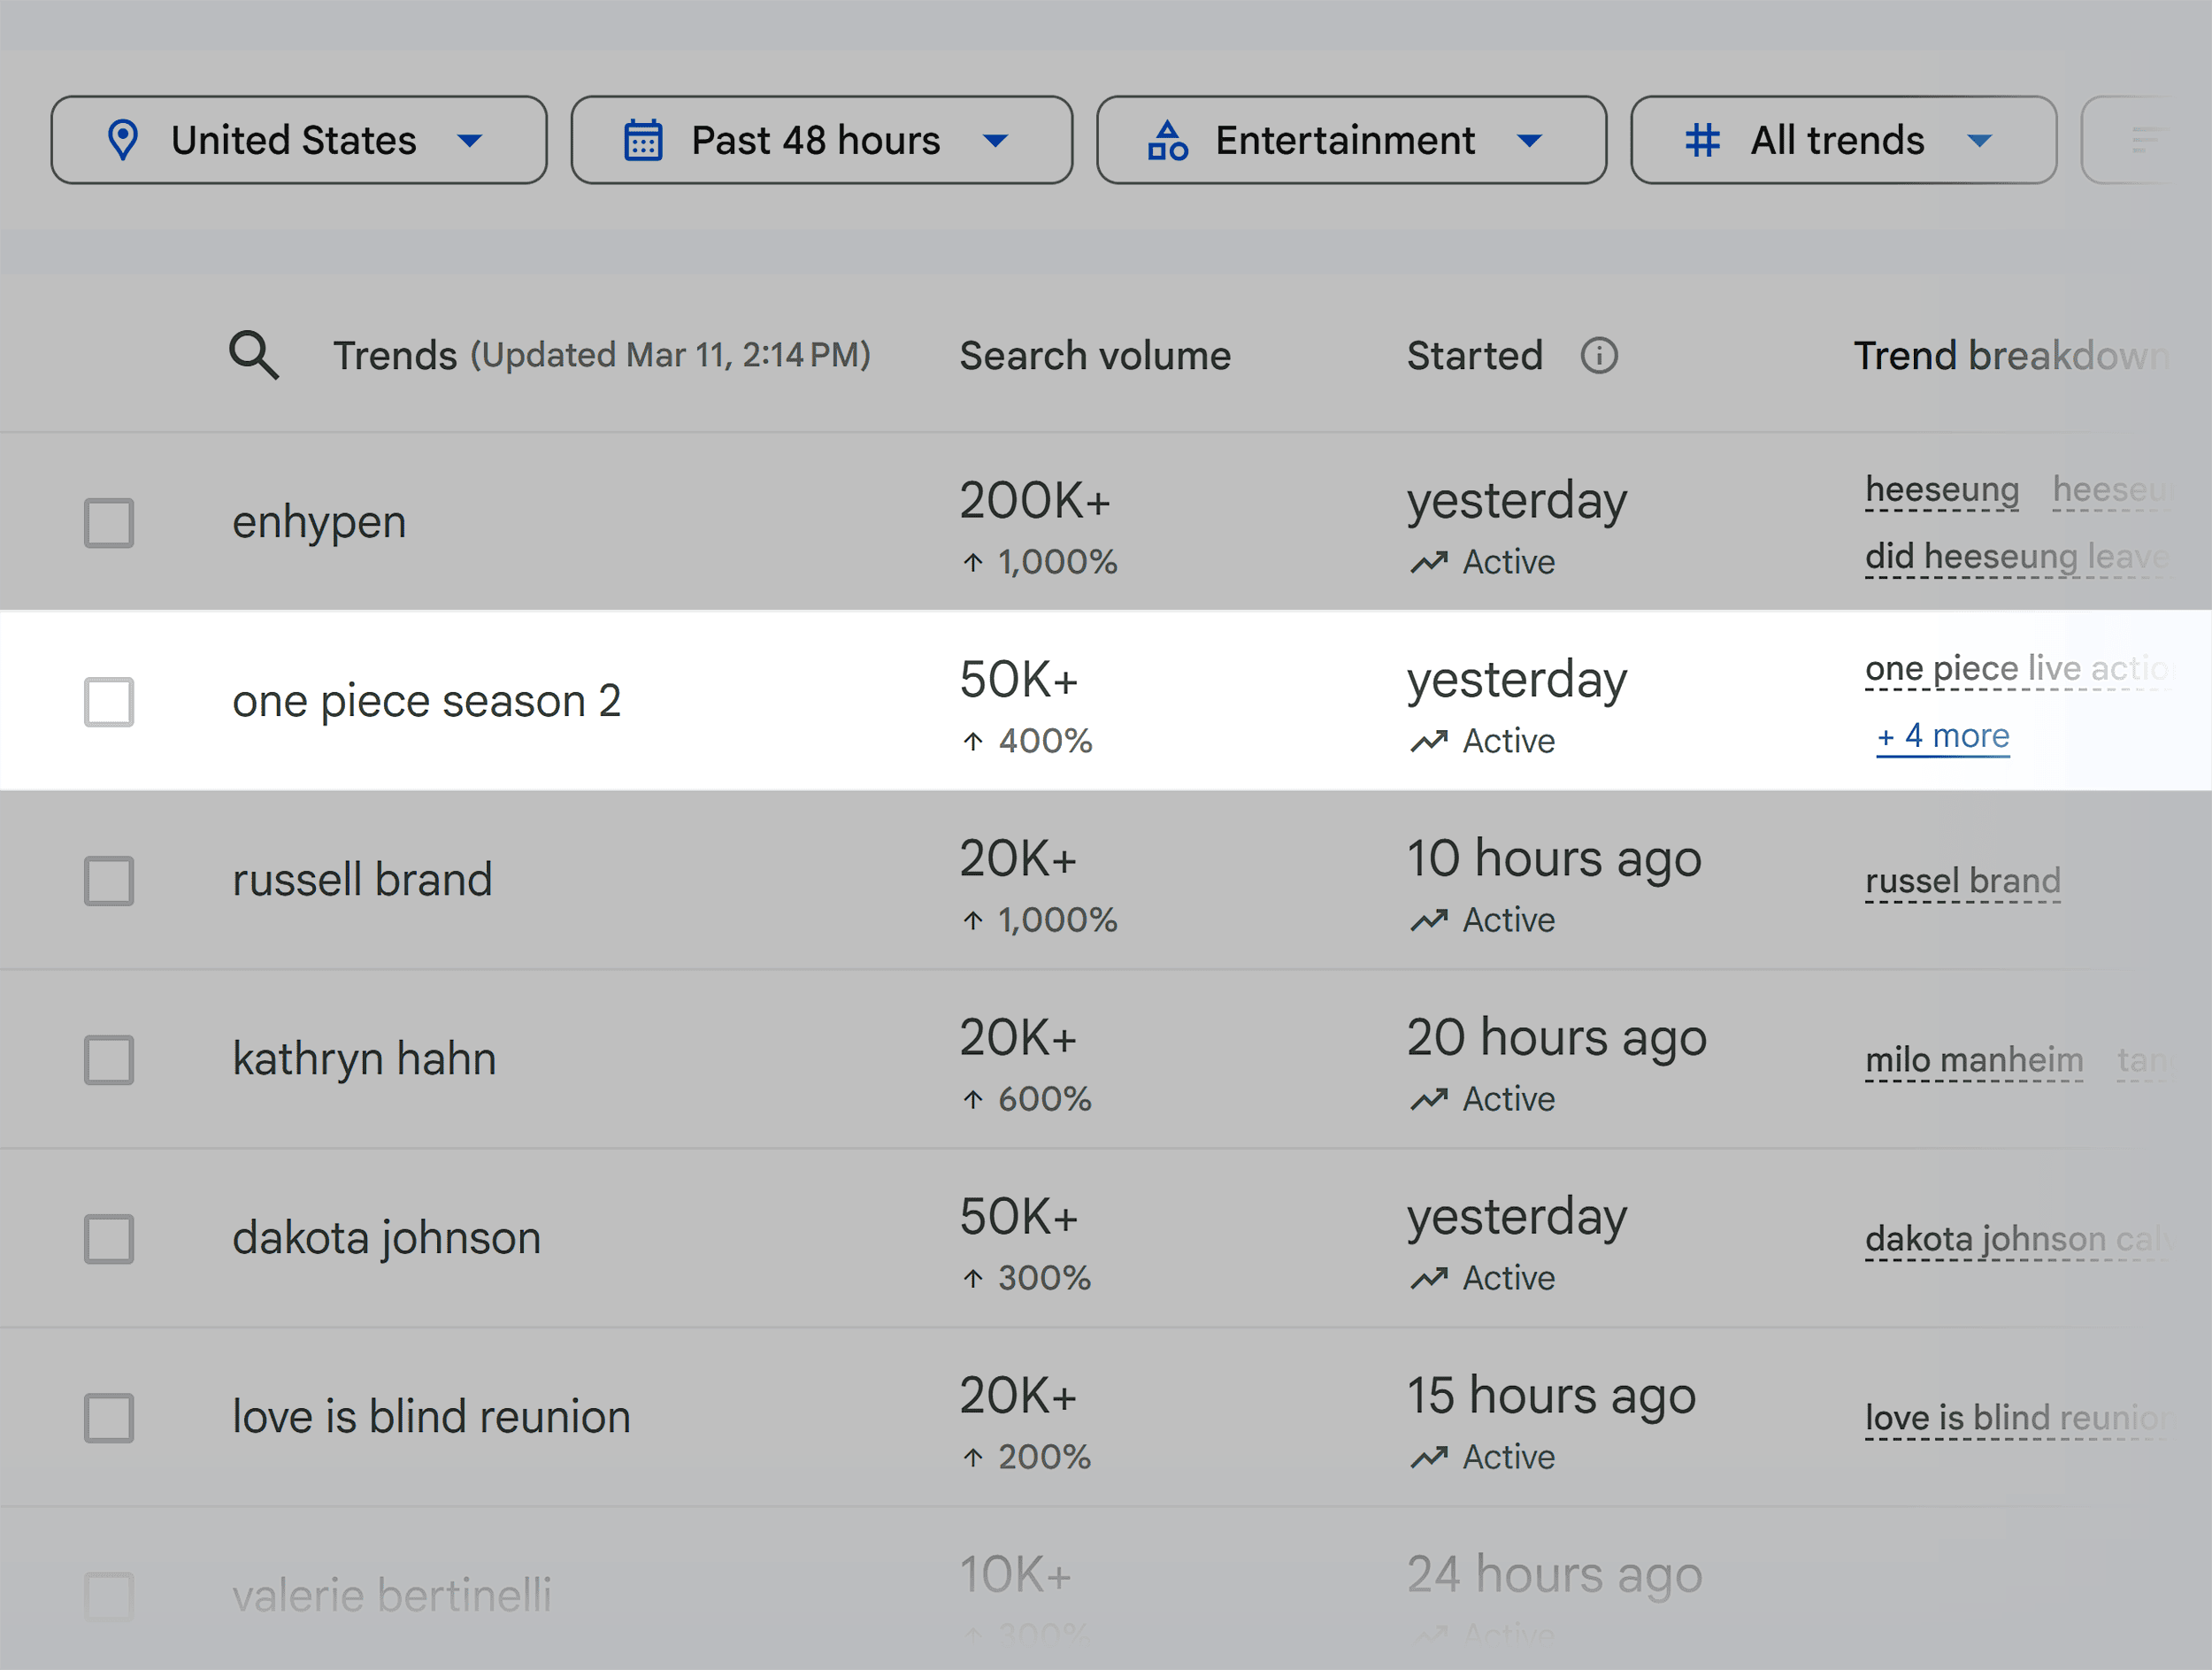Click the location pin icon
This screenshot has width=2212, height=1670.
coord(123,140)
